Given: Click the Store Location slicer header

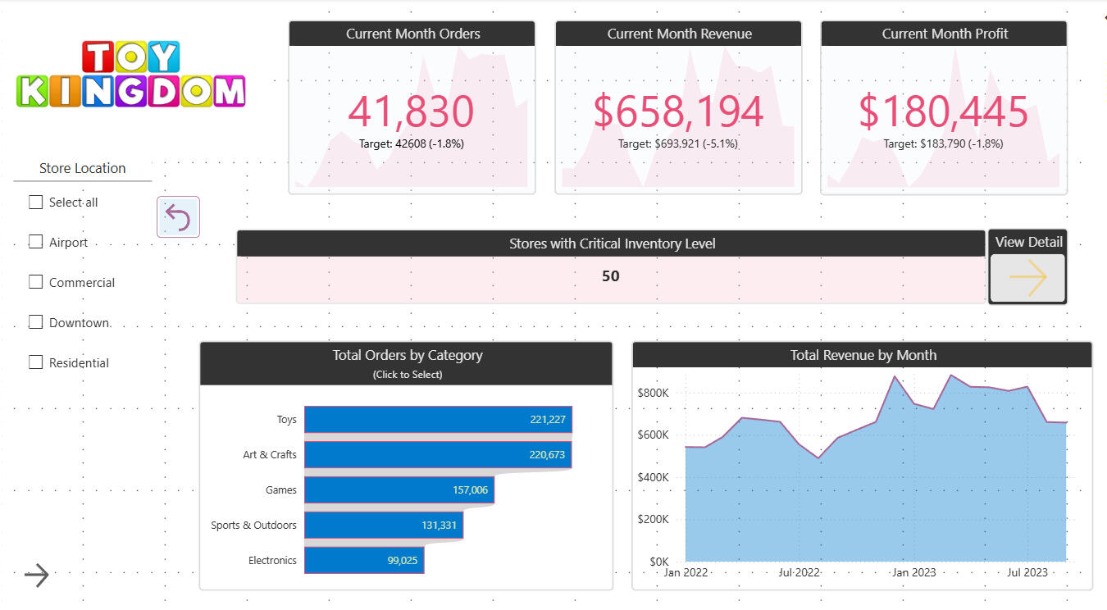Looking at the screenshot, I should (x=83, y=168).
